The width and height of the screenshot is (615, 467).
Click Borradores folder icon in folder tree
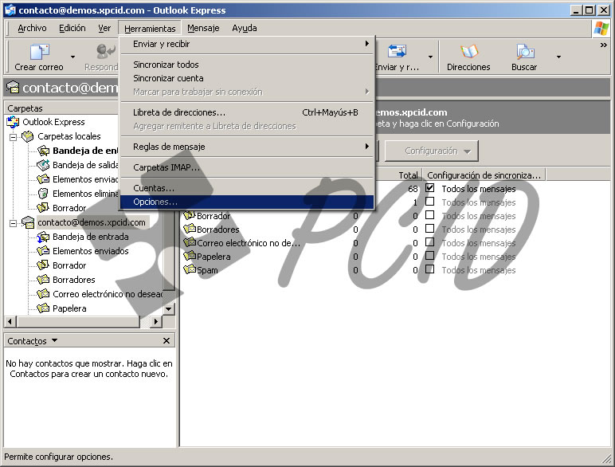coord(43,280)
